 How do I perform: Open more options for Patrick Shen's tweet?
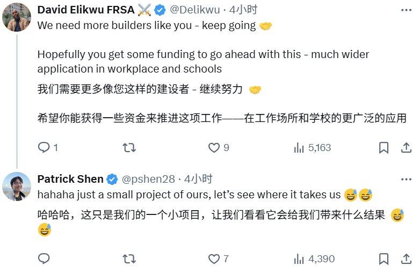tap(406, 179)
